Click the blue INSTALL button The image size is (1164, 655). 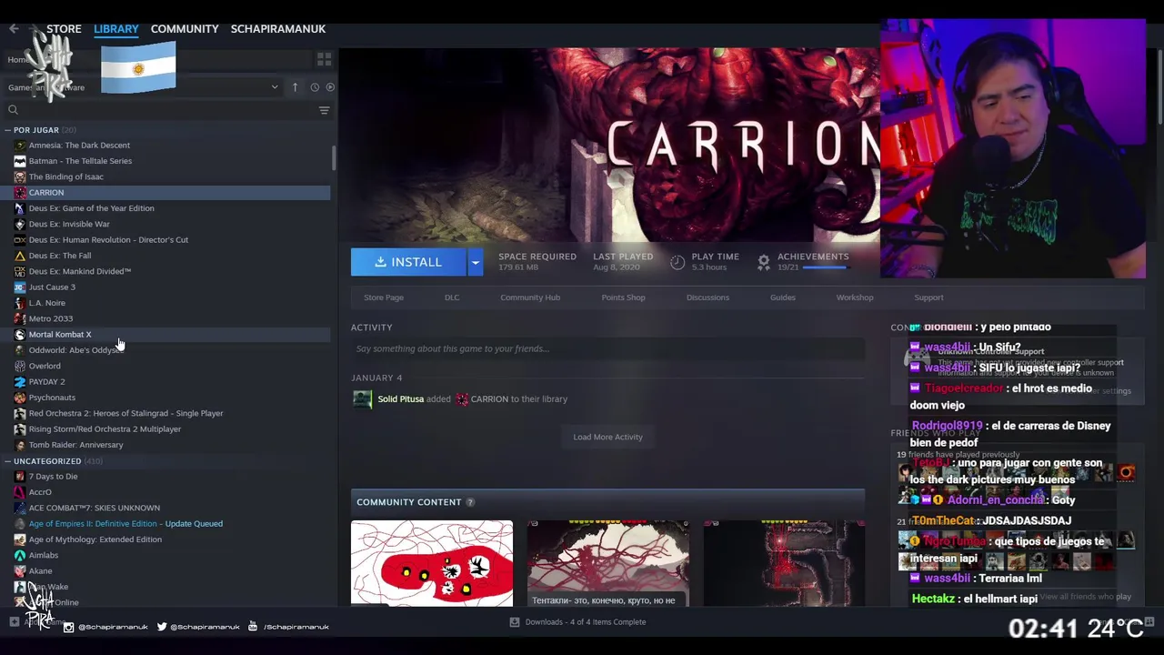click(408, 262)
